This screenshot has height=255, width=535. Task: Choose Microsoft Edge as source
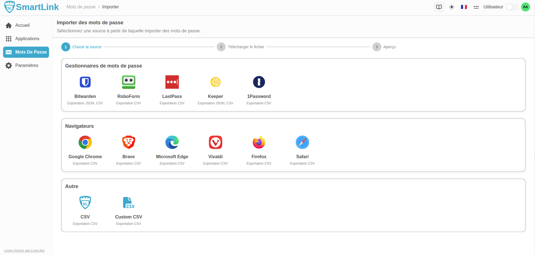coord(172,143)
